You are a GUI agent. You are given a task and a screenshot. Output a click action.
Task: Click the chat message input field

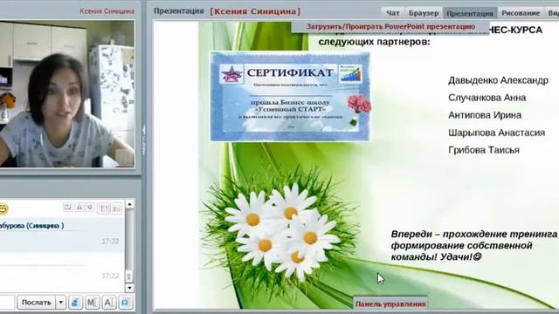pyautogui.click(x=7, y=303)
